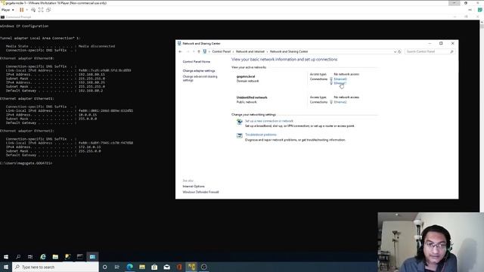The height and width of the screenshot is (272, 484).
Task: Launch Internet Explorer from guest taskbar
Action: click(43, 257)
